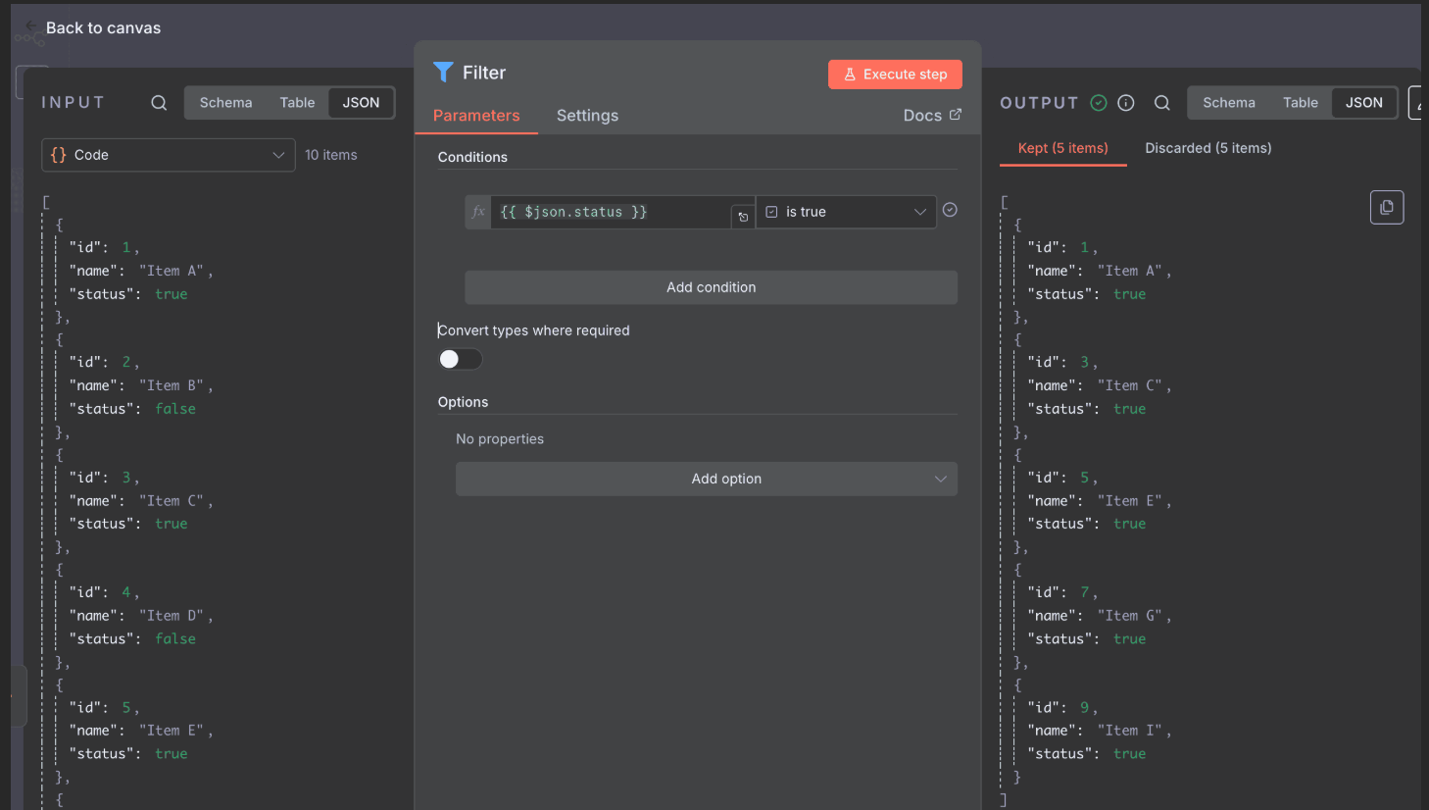Click "Item I" value in OUTPUT JSON

1130,731
